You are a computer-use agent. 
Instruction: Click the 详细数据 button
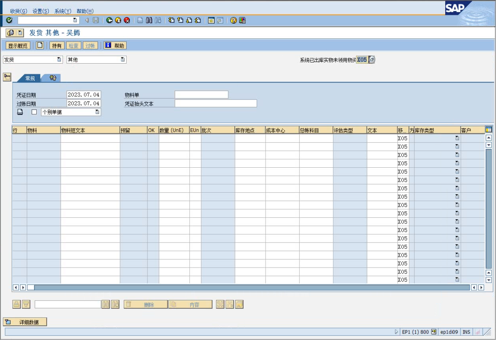[x=25, y=322]
